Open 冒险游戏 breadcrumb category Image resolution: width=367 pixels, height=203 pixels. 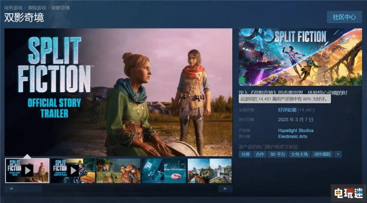pos(38,8)
